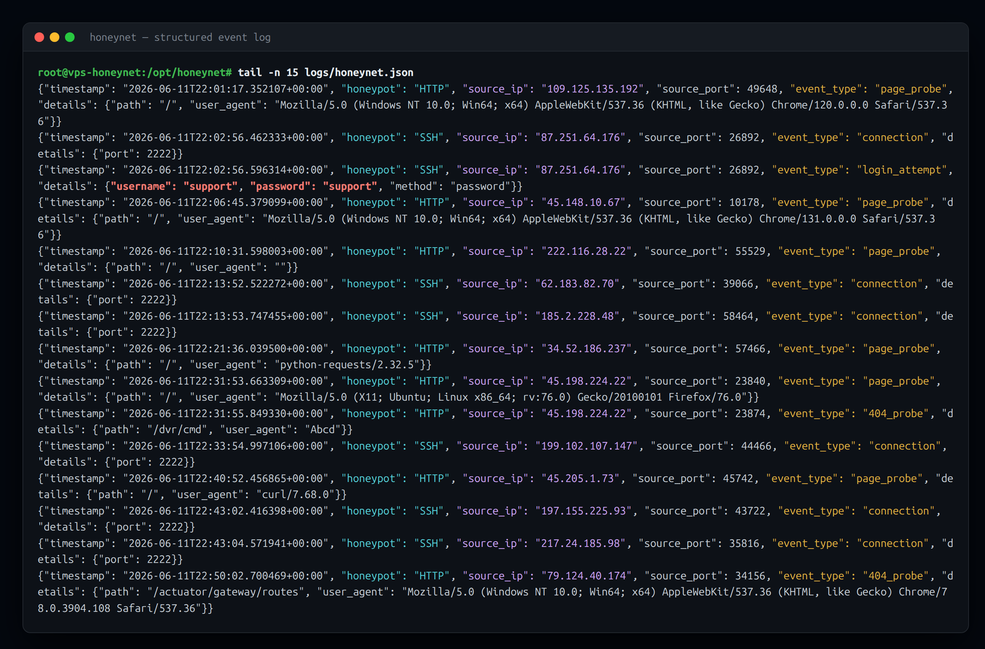Click the Chrome/131.0.0.0 user agent text
Screen dimensions: 985x649
807,219
